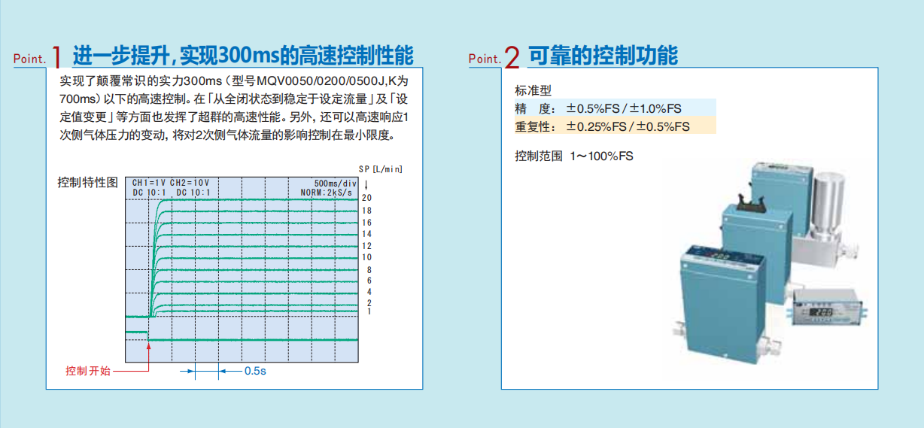Click the orange-highlighted 重复性 row
This screenshot has height=428, width=924.
[x=614, y=126]
